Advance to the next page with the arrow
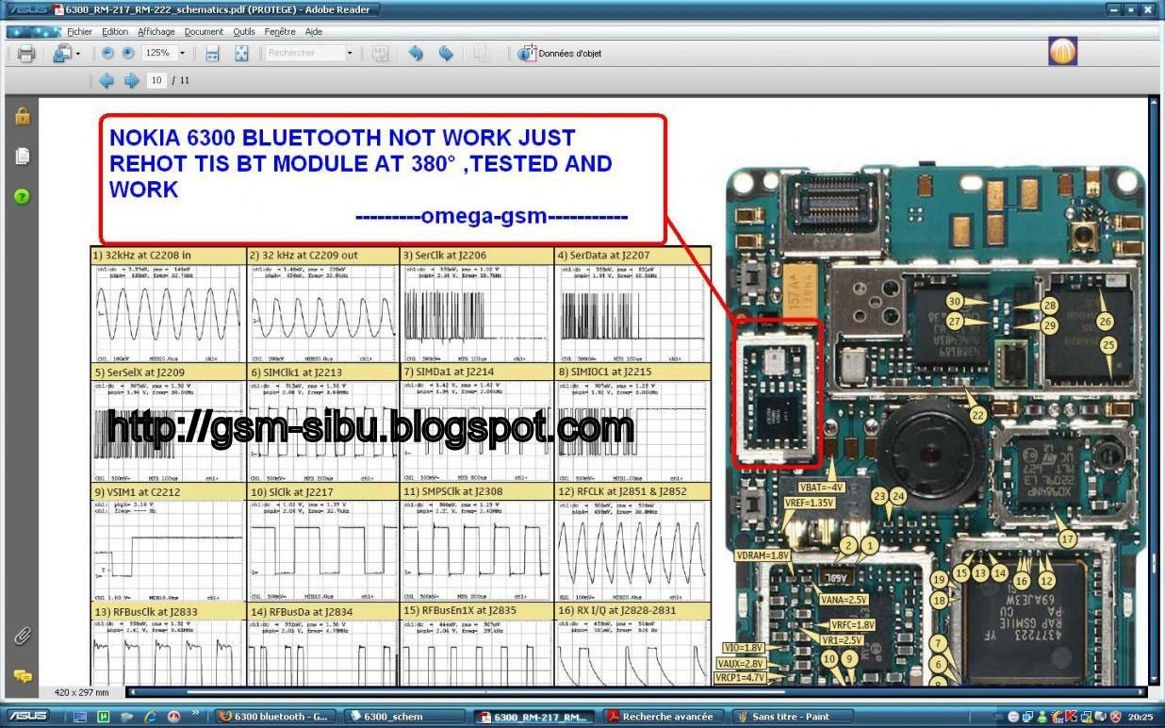Screen dimensions: 1165x728 tap(130, 80)
